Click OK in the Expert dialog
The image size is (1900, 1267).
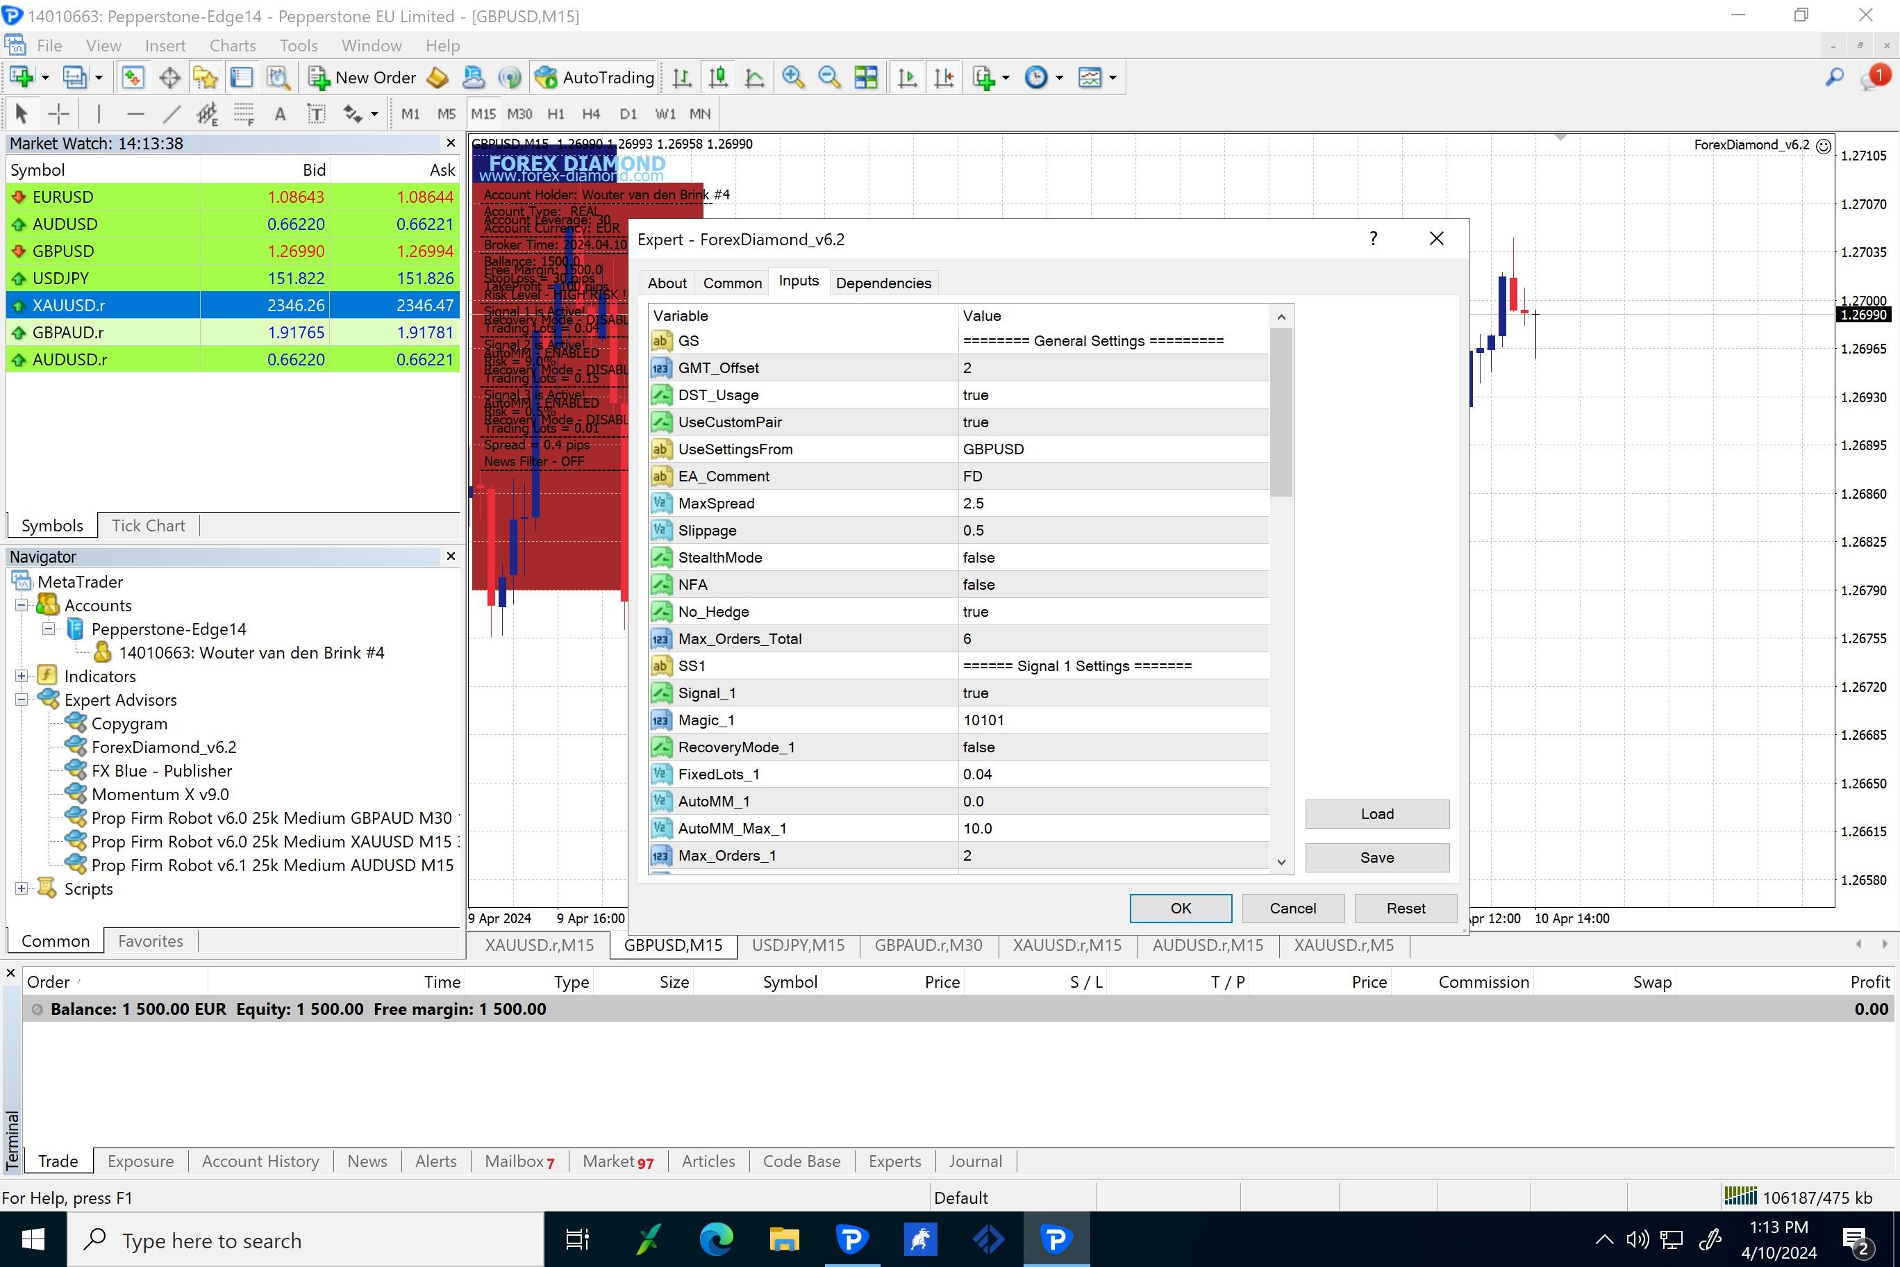pos(1181,909)
